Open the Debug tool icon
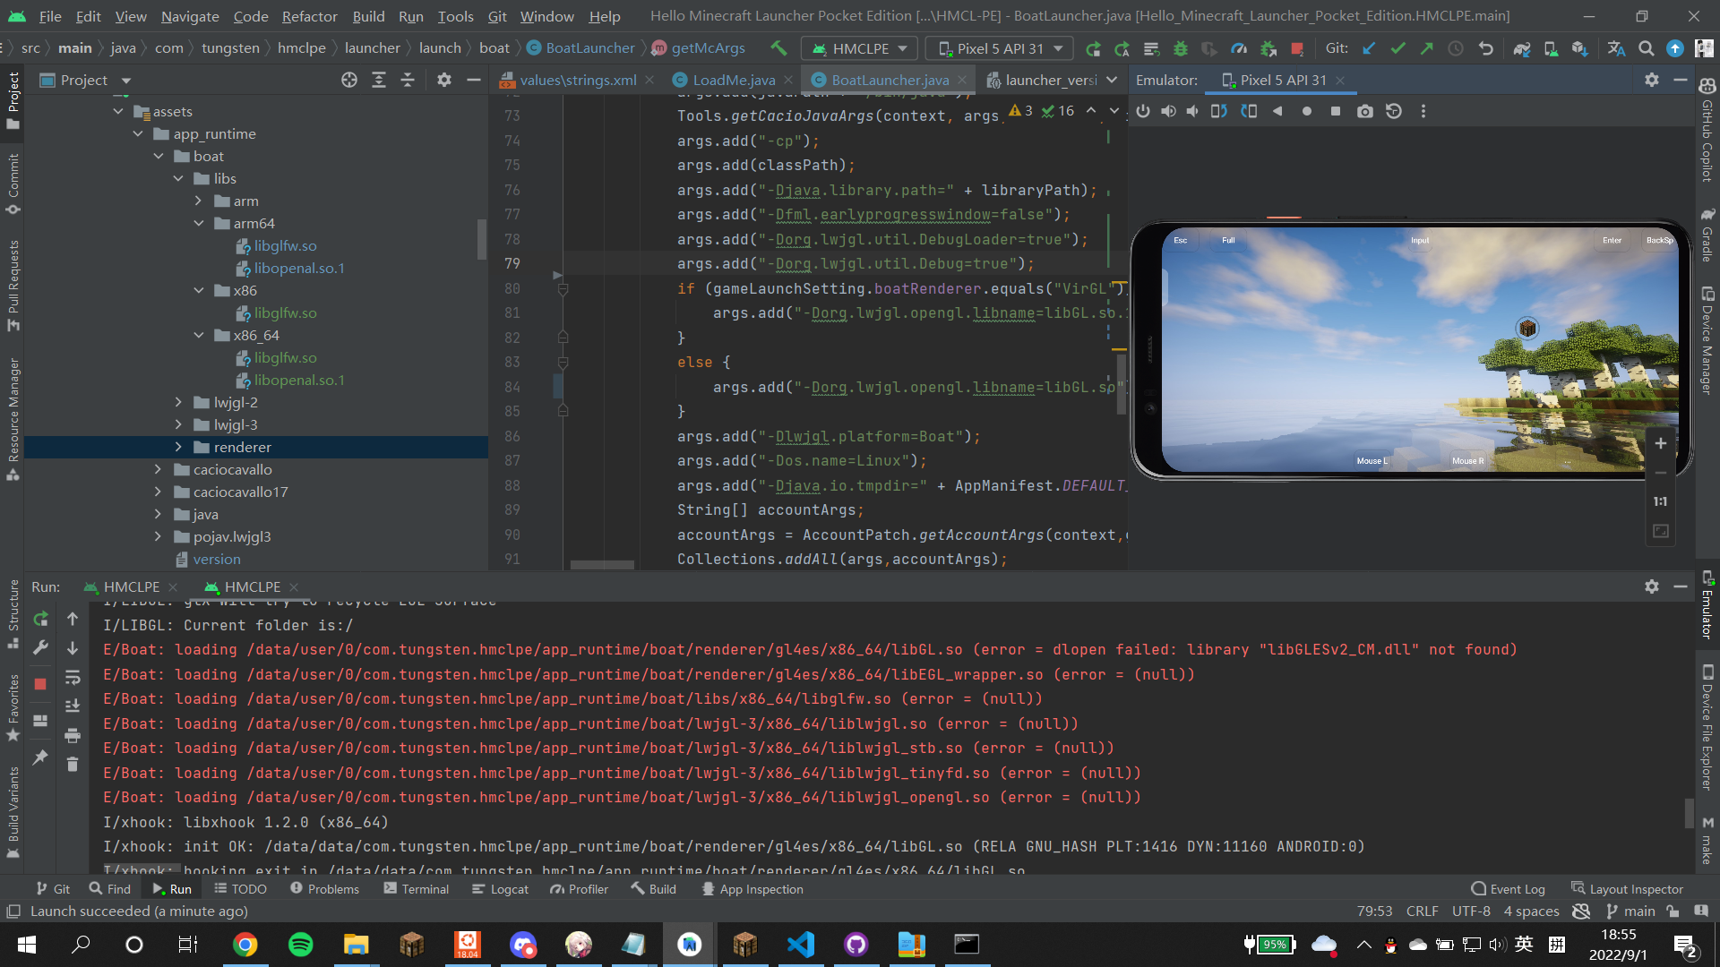Viewport: 1720px width, 967px height. click(x=1181, y=48)
